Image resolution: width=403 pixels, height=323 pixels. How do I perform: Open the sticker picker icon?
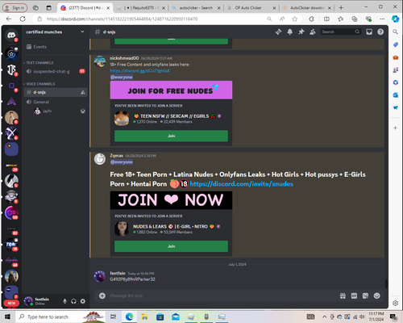[x=365, y=296]
